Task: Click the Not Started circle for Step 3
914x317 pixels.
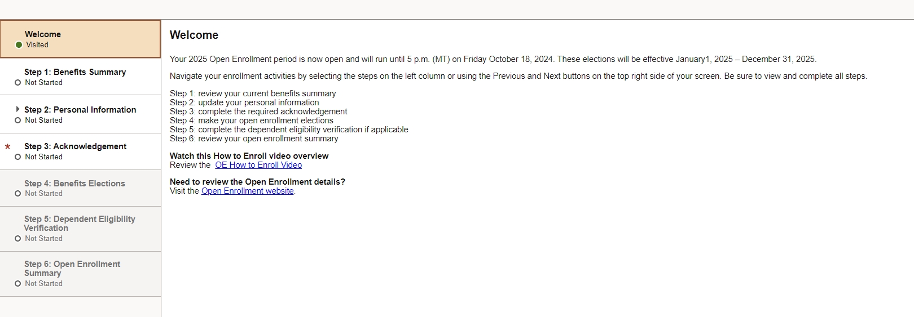Action: (18, 157)
